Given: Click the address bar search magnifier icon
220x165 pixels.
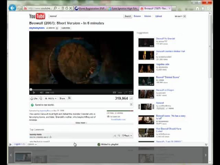Looking at the screenshot, I should tap(55, 8).
